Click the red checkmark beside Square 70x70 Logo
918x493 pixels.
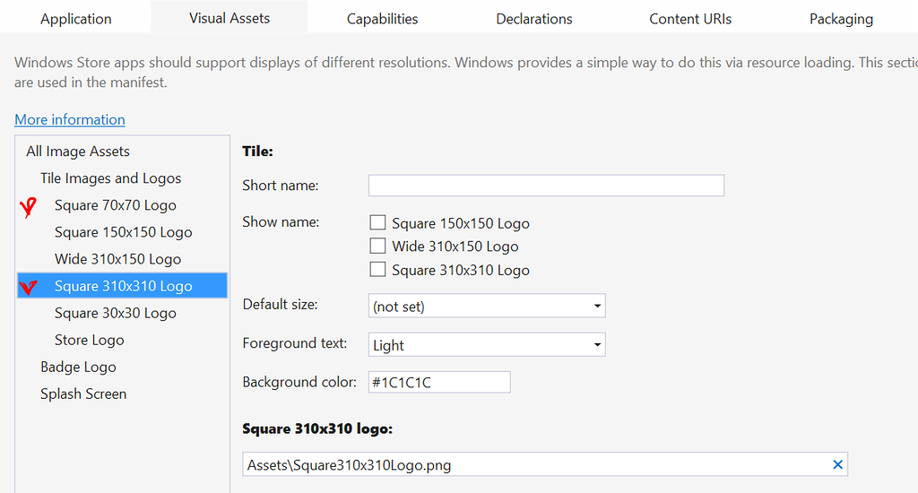[x=29, y=207]
